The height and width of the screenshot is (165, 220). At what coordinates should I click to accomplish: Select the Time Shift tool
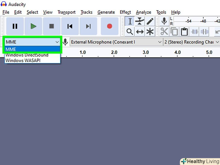(x=140, y=32)
